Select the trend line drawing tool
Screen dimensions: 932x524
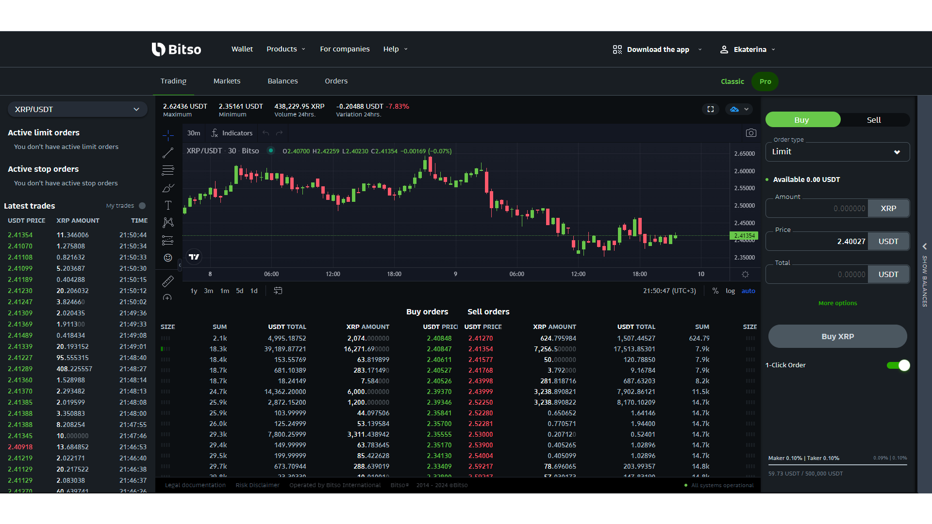pyautogui.click(x=167, y=152)
